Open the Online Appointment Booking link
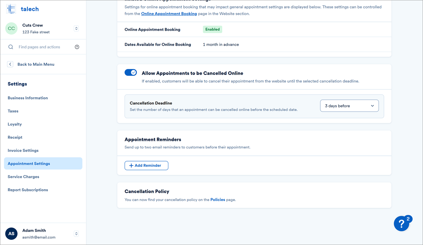Screen dimensions: 423x245 pos(169,13)
